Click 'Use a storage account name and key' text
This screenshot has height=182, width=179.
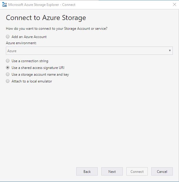[40, 75]
